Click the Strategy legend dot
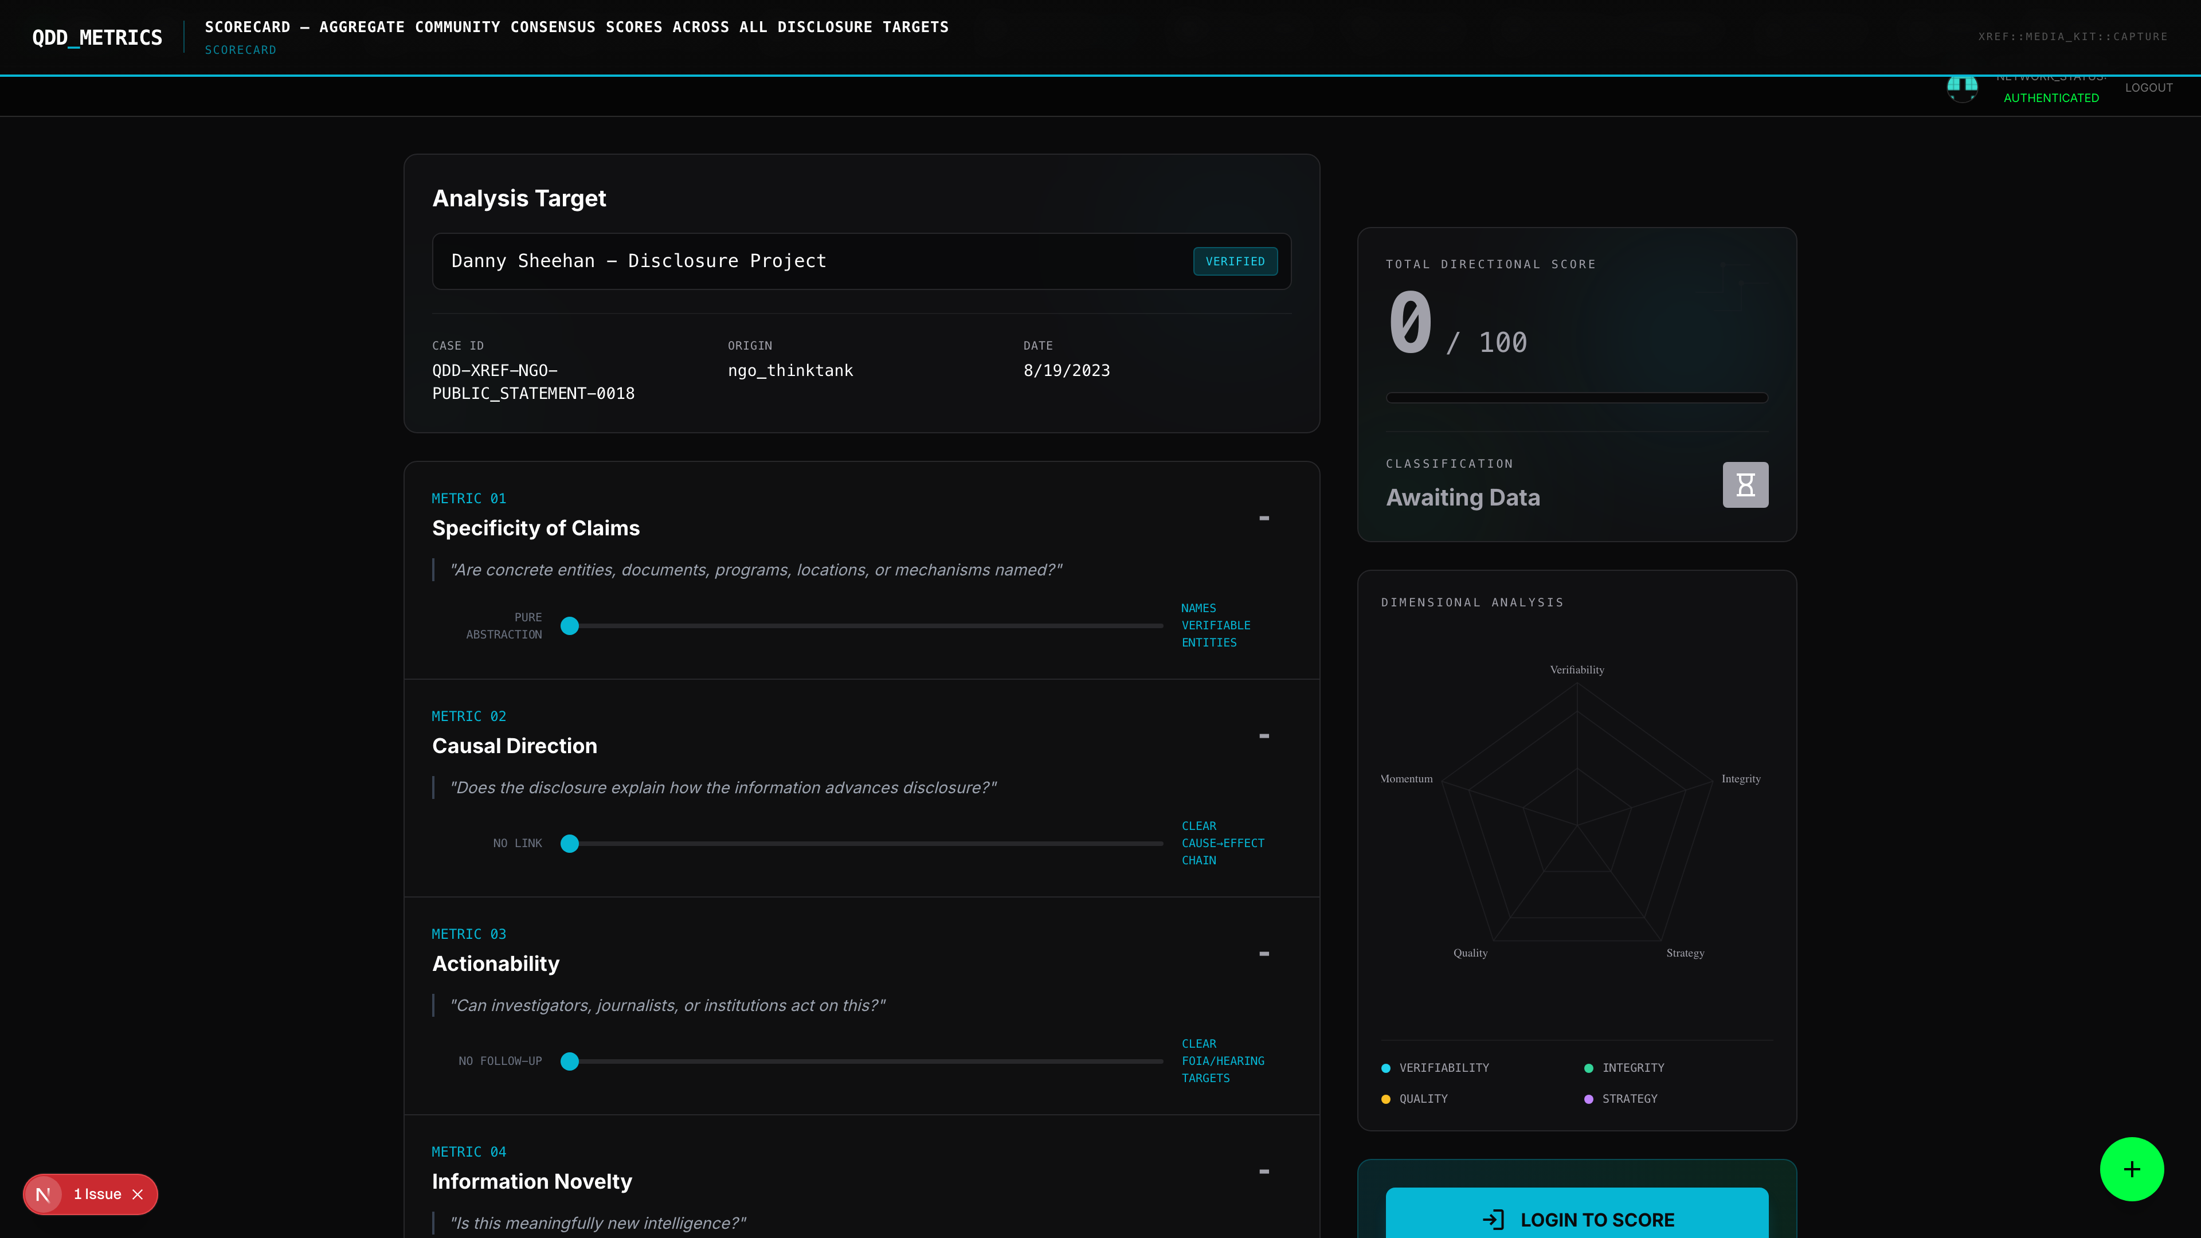Image resolution: width=2201 pixels, height=1238 pixels. click(1588, 1099)
